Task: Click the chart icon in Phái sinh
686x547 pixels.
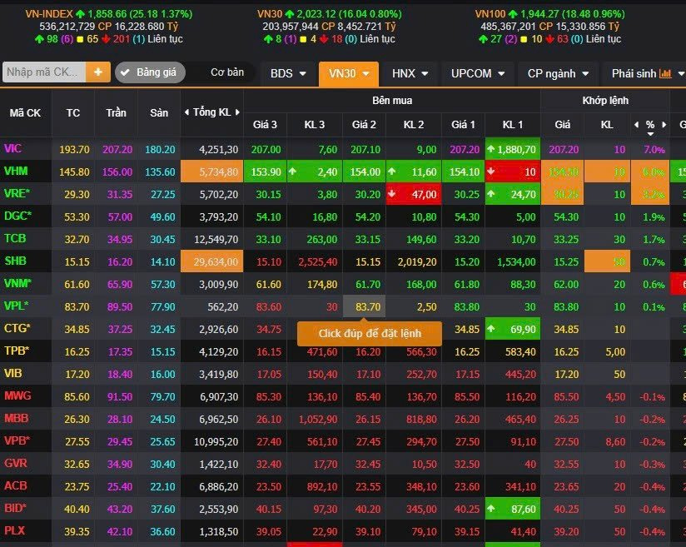Action: pos(665,74)
